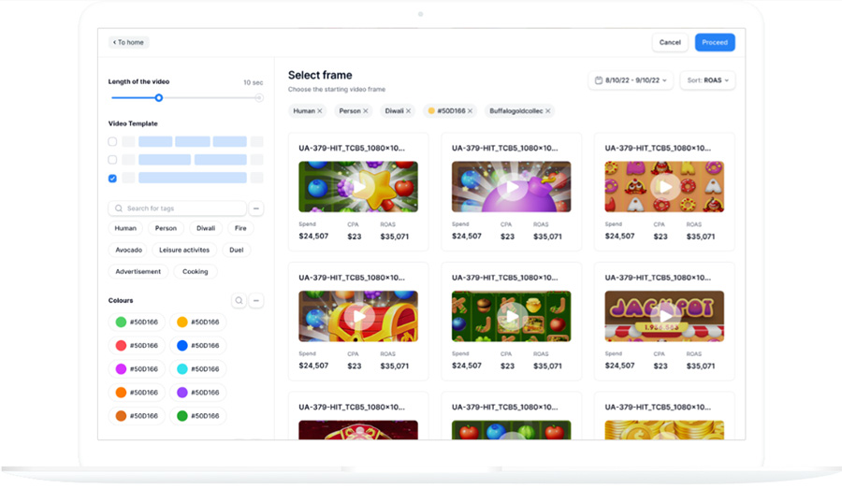The image size is (842, 488).
Task: Play the donuts and letters video
Action: 664,187
